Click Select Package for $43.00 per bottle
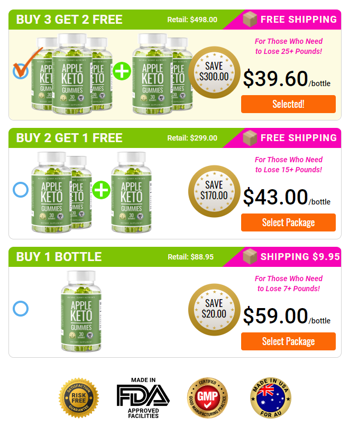The width and height of the screenshot is (349, 427). tap(288, 222)
